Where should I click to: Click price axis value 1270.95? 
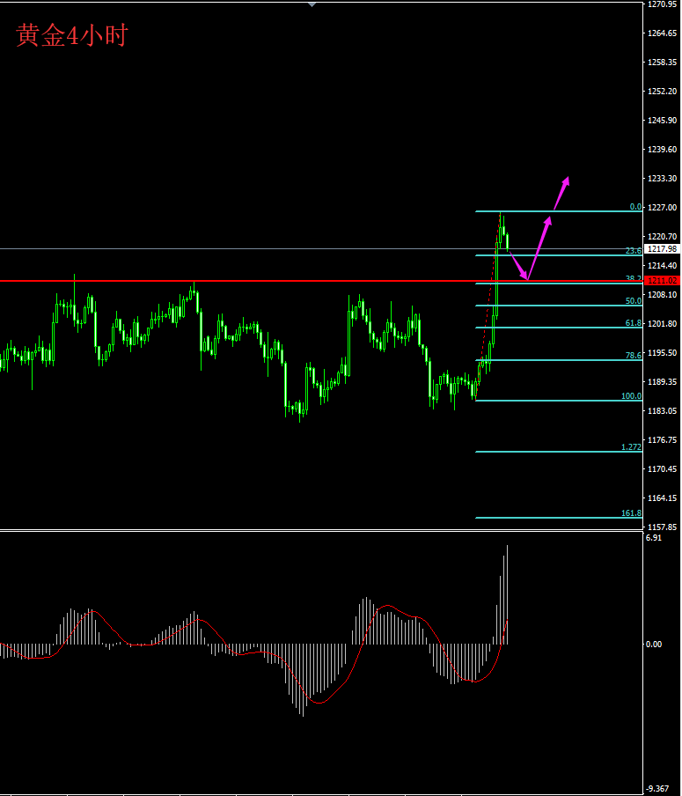pyautogui.click(x=663, y=4)
